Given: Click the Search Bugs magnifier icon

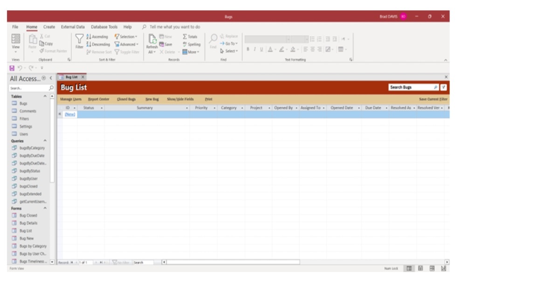Looking at the screenshot, I should [436, 87].
